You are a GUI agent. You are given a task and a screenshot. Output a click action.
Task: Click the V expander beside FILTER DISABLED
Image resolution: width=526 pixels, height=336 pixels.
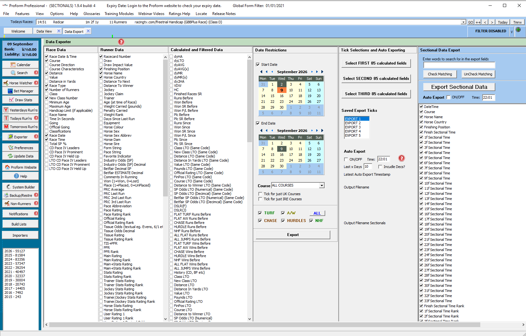512,31
